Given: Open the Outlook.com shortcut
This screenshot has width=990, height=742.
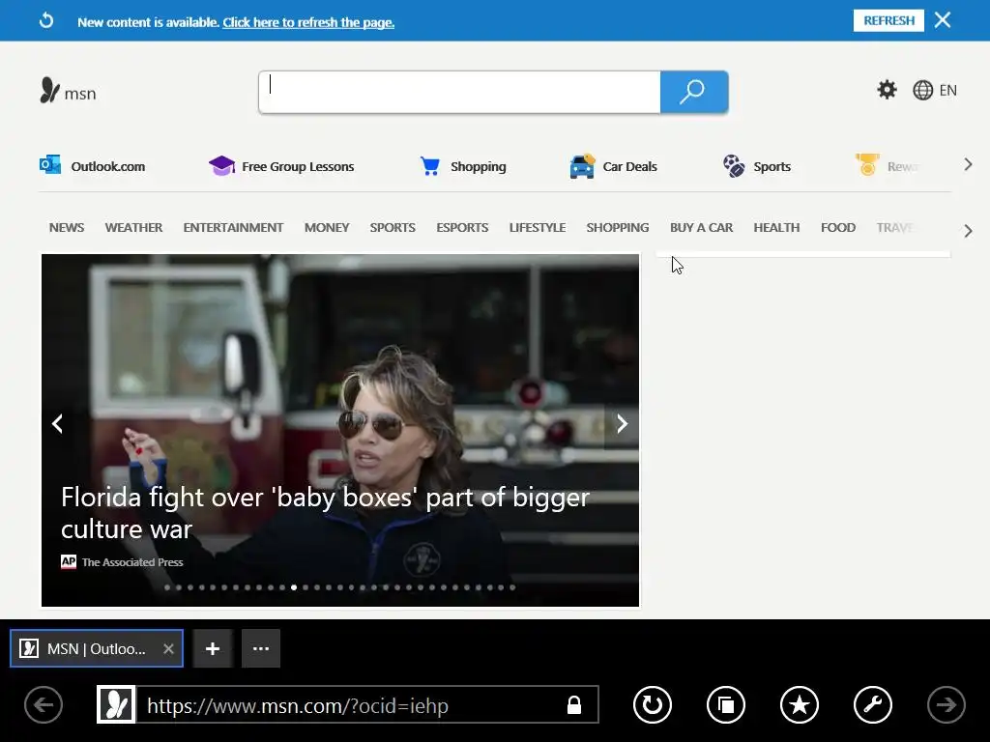Looking at the screenshot, I should click(x=92, y=166).
